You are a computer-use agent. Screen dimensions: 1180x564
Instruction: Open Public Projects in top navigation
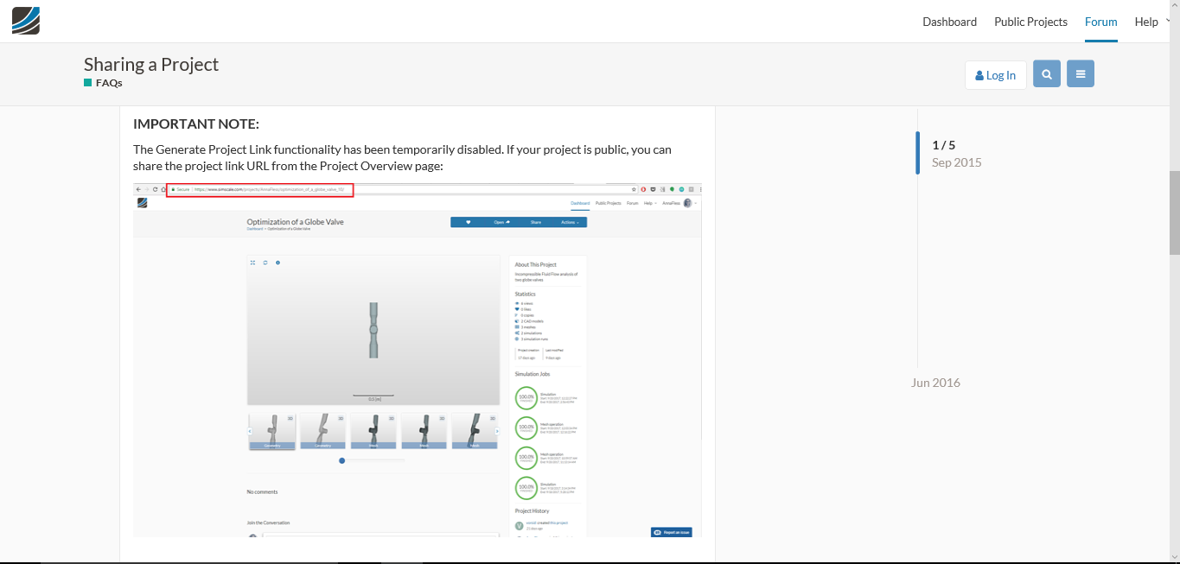pos(1030,22)
